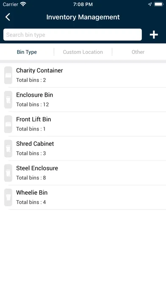Tap the location services arrow icon

coord(150,4)
